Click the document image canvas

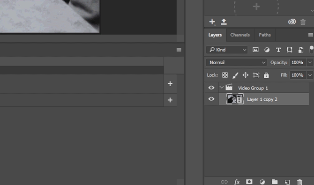pyautogui.click(x=50, y=16)
